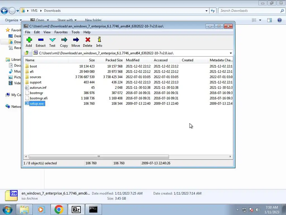Screen dimensions: 286x215
Task: Click the Explorer back navigation button
Action: [x=4, y=11]
